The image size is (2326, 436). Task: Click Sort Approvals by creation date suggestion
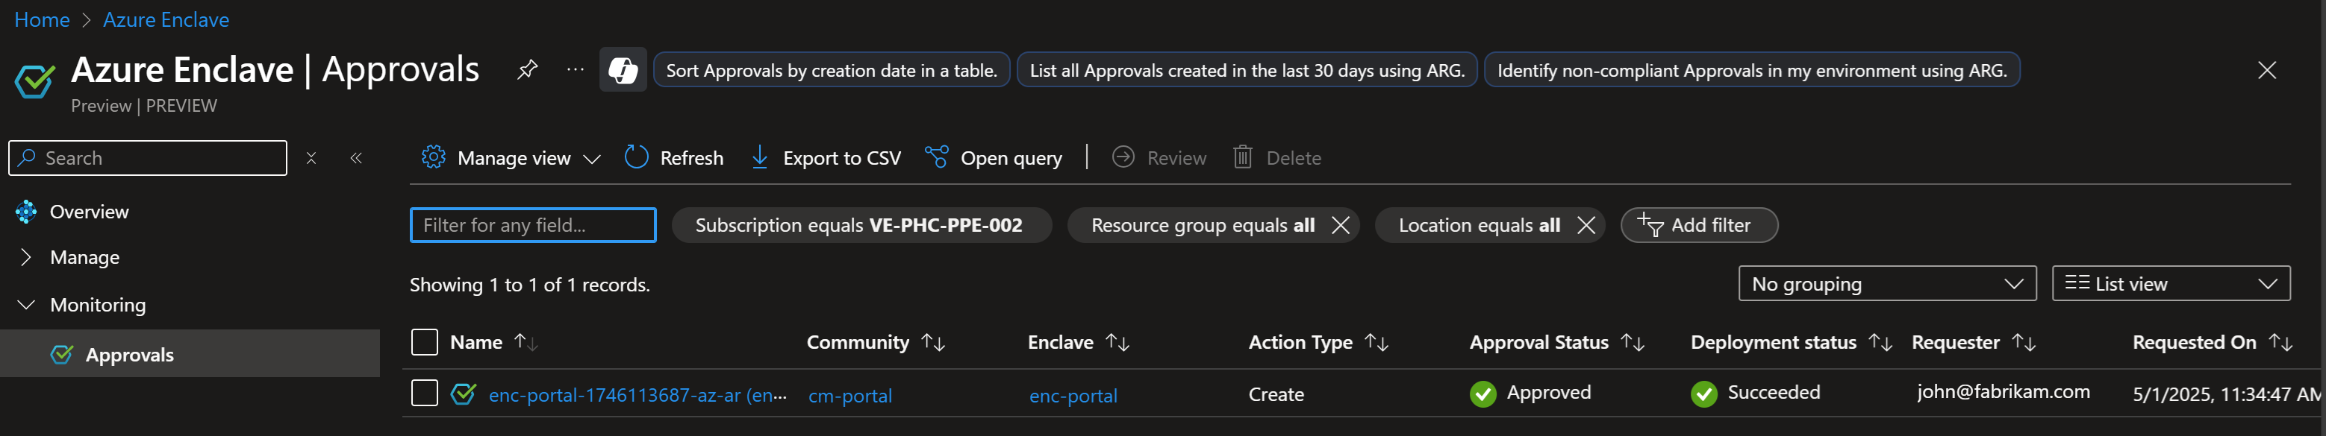(831, 70)
